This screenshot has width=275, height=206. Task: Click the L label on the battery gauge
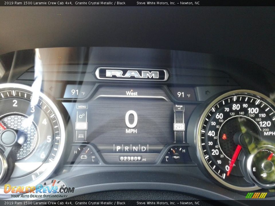pyautogui.click(x=93, y=159)
